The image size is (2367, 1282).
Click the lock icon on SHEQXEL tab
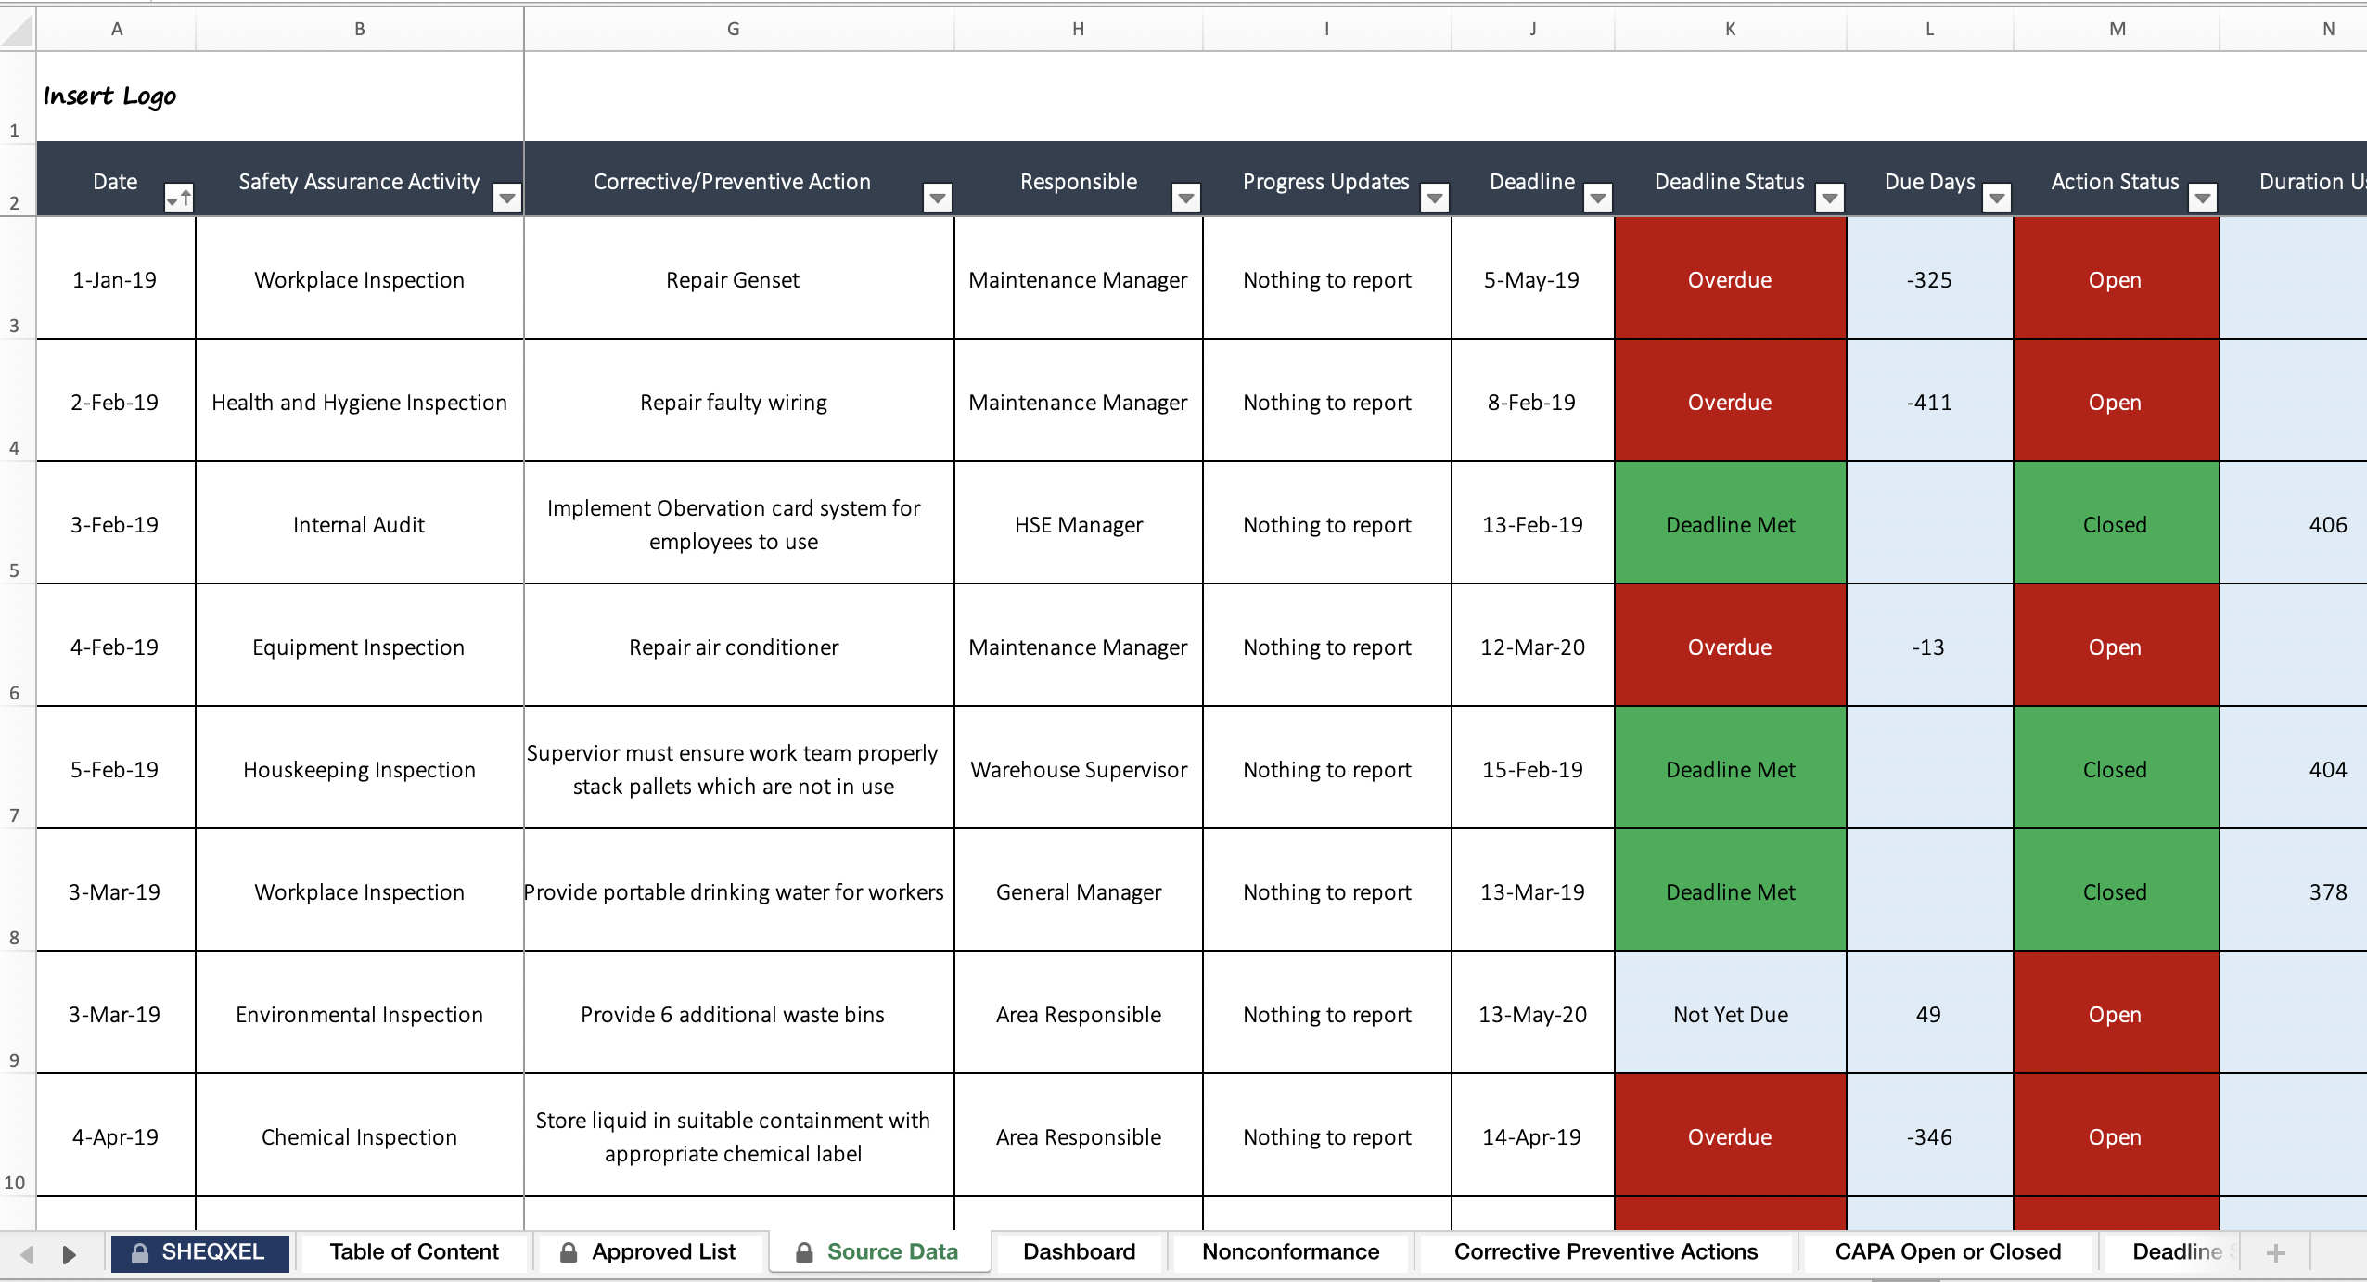[x=141, y=1251]
